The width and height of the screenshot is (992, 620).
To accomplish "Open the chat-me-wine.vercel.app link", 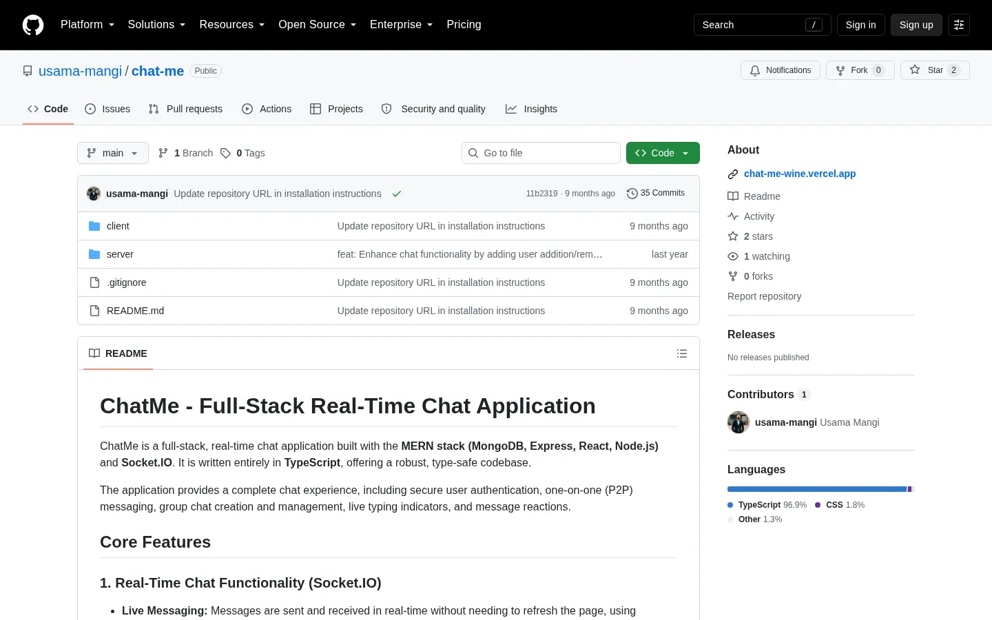I will point(800,174).
